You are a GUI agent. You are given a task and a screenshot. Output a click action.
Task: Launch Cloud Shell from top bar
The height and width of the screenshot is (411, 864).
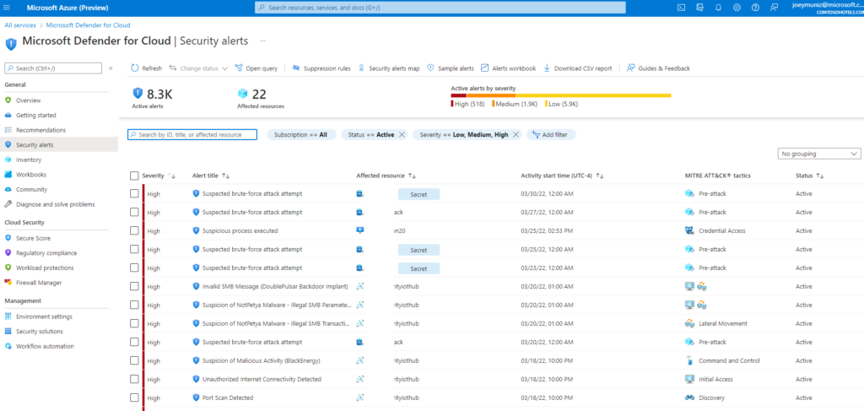[681, 8]
